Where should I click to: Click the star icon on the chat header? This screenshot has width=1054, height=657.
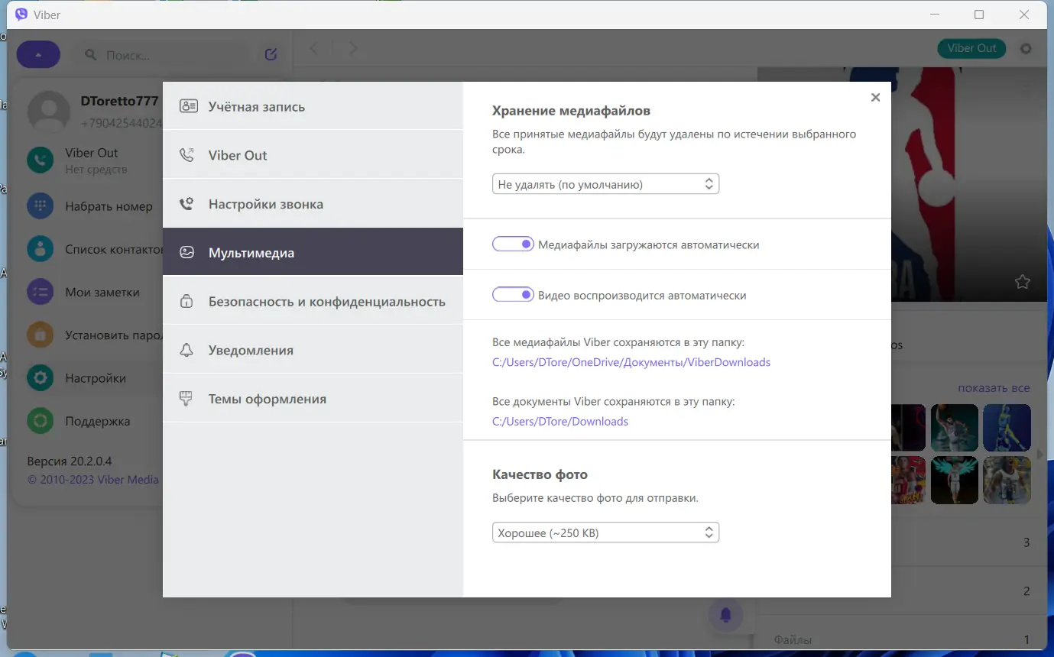pyautogui.click(x=1022, y=281)
